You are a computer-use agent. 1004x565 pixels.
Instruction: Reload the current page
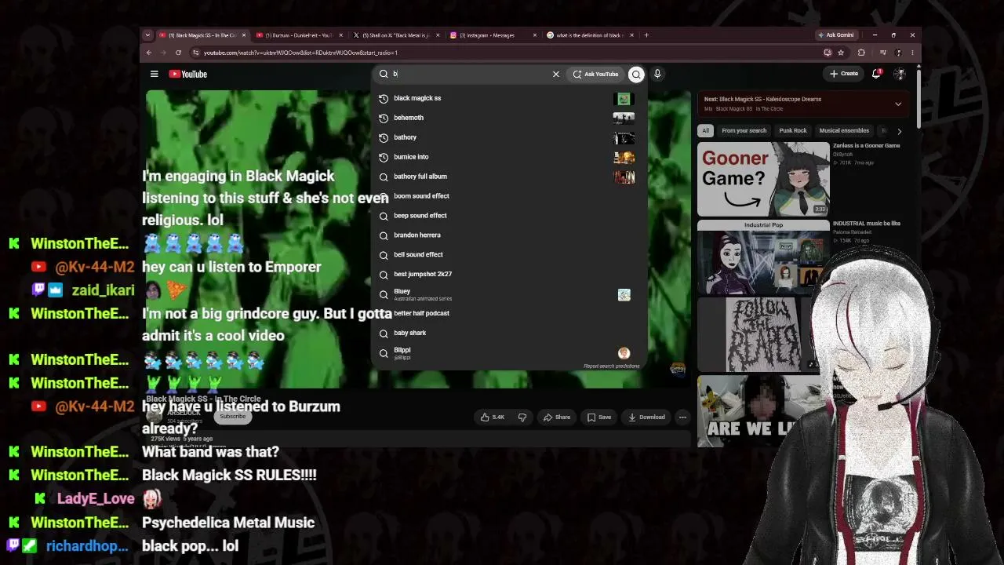pyautogui.click(x=178, y=53)
